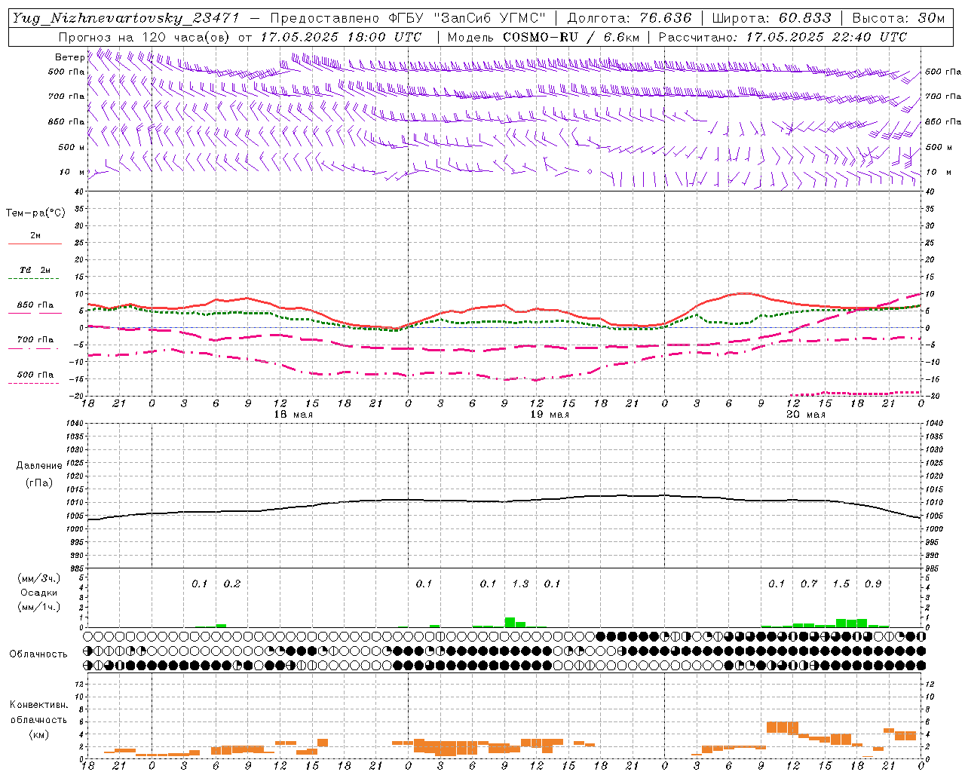Image resolution: width=965 pixels, height=772 pixels.
Task: Click 'Рассчитано: 17.05.2025 22:40 UTC' timestamp
Action: point(783,37)
